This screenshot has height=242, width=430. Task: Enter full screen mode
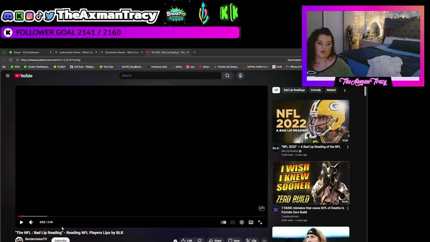(x=260, y=222)
